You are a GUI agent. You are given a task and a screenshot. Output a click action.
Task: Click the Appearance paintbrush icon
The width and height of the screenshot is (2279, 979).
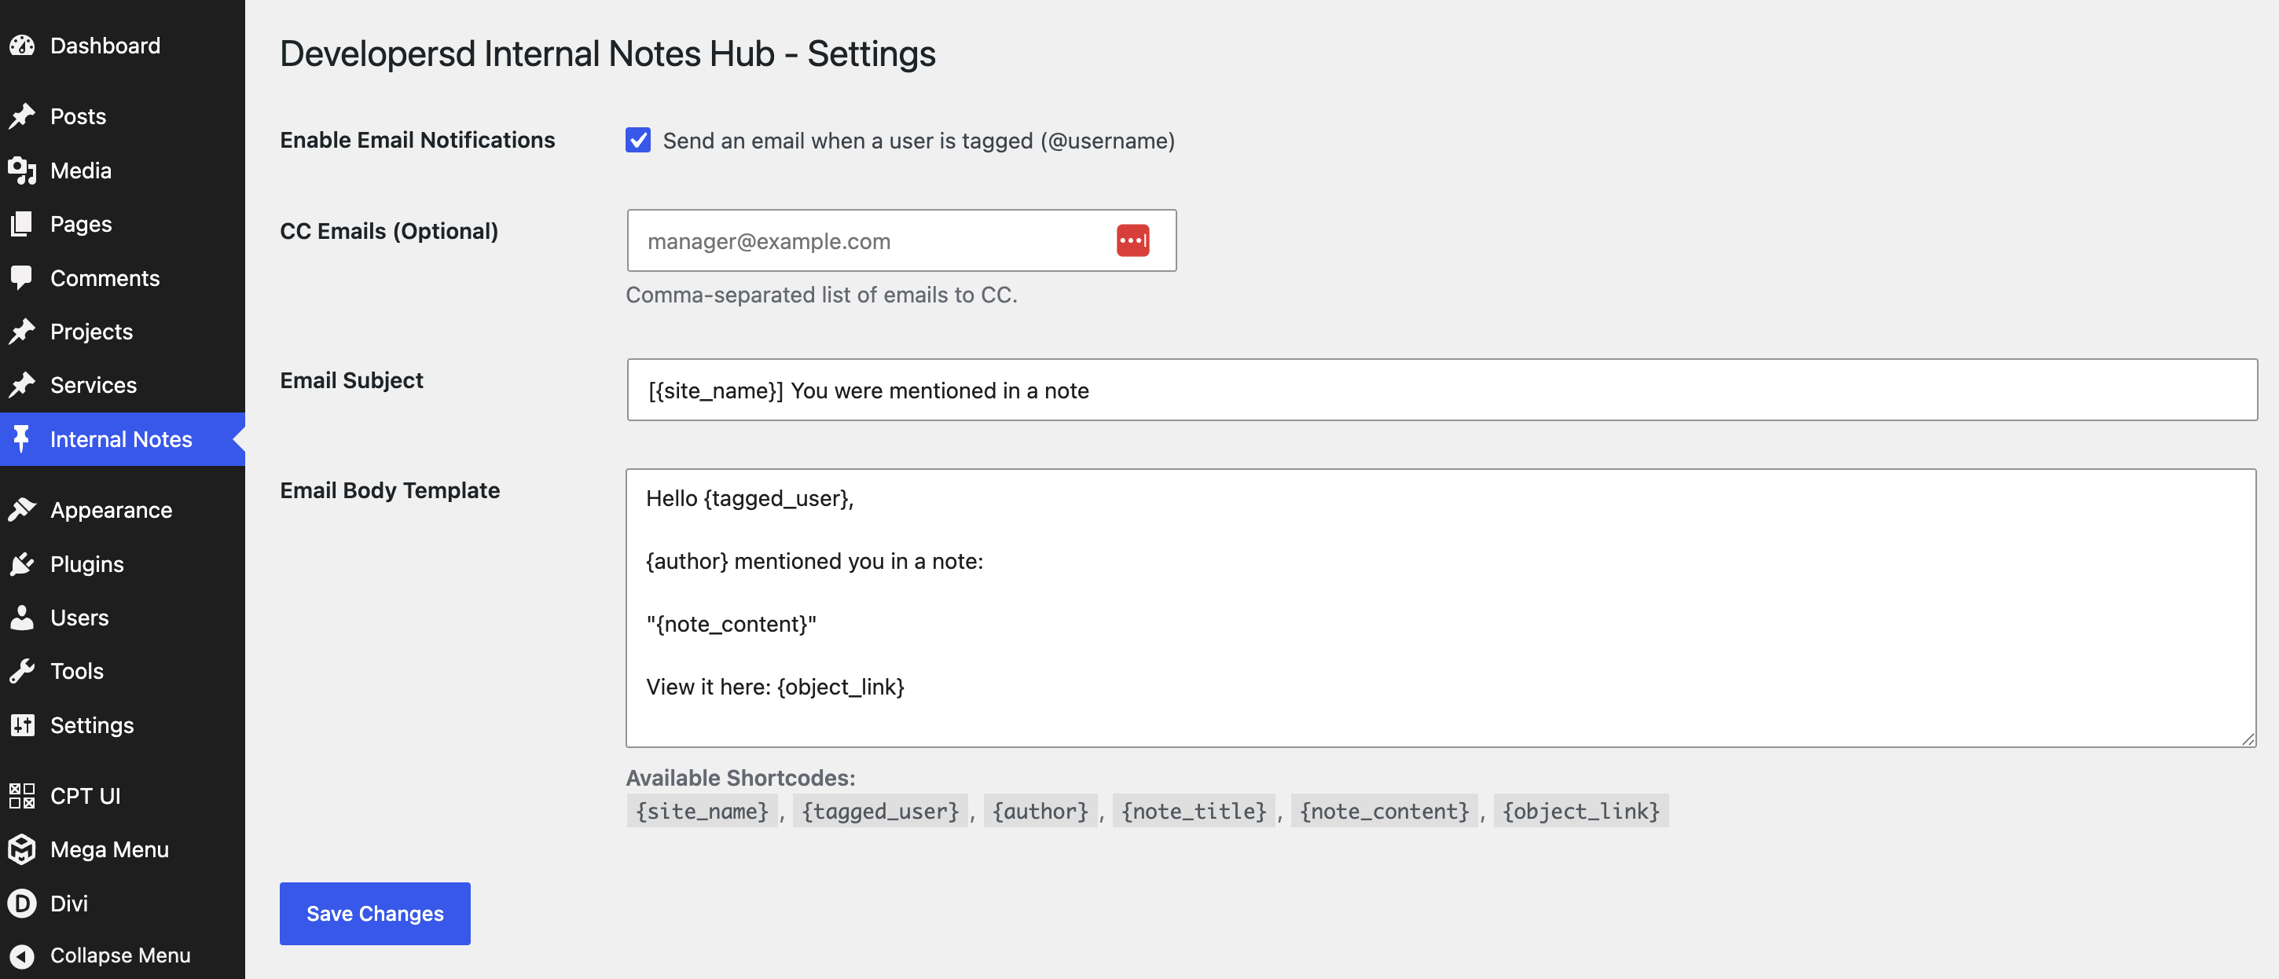pyautogui.click(x=22, y=510)
